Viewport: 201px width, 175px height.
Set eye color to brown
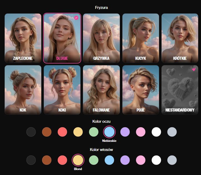47,132
